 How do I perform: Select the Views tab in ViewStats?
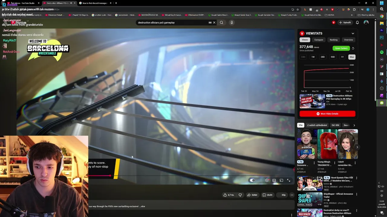[305, 40]
